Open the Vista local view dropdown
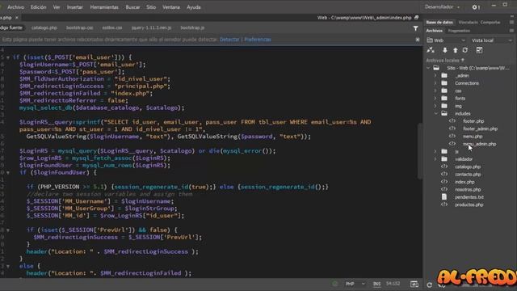The image size is (517, 291). pos(492,40)
